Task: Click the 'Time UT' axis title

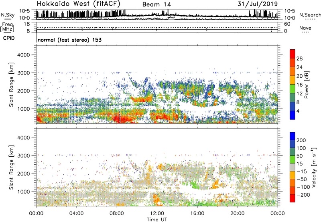Action: [x=157, y=219]
